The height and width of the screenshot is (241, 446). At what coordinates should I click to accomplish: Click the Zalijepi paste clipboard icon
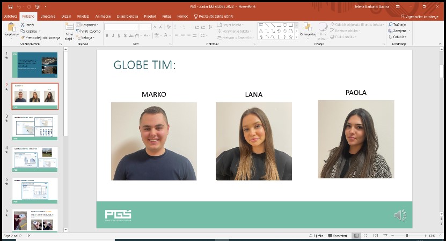point(11,27)
